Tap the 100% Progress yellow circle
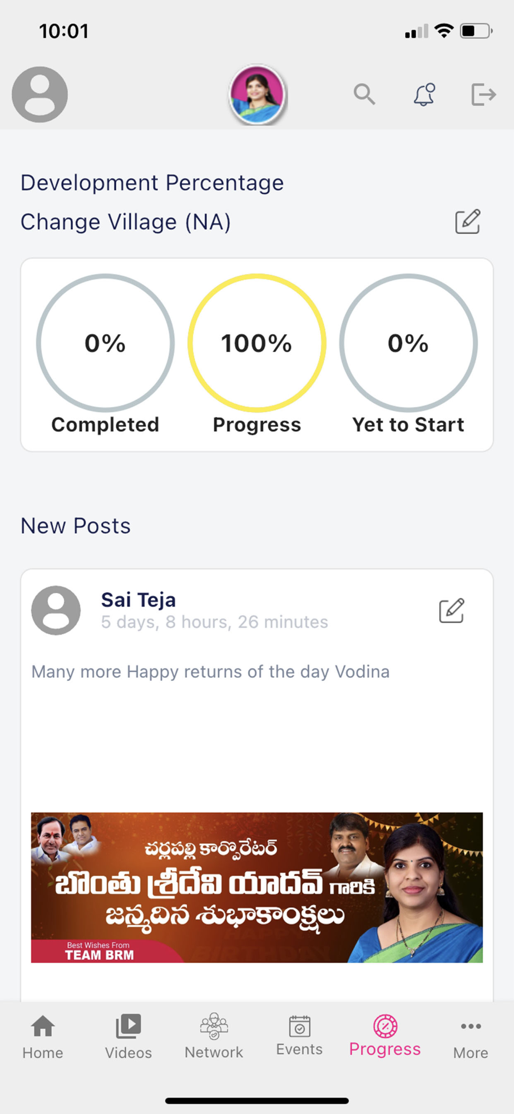Image resolution: width=514 pixels, height=1114 pixels. coord(257,343)
